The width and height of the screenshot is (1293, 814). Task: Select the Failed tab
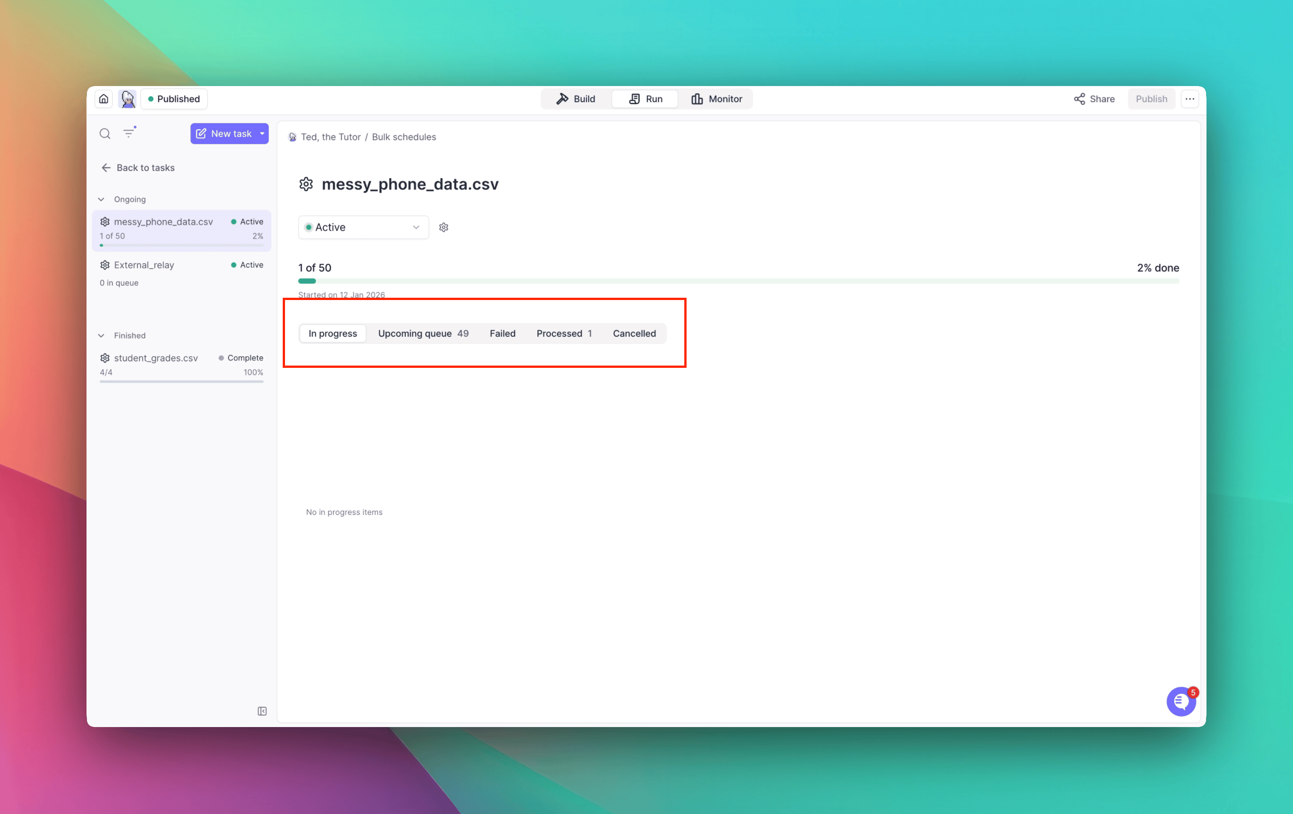(x=502, y=333)
